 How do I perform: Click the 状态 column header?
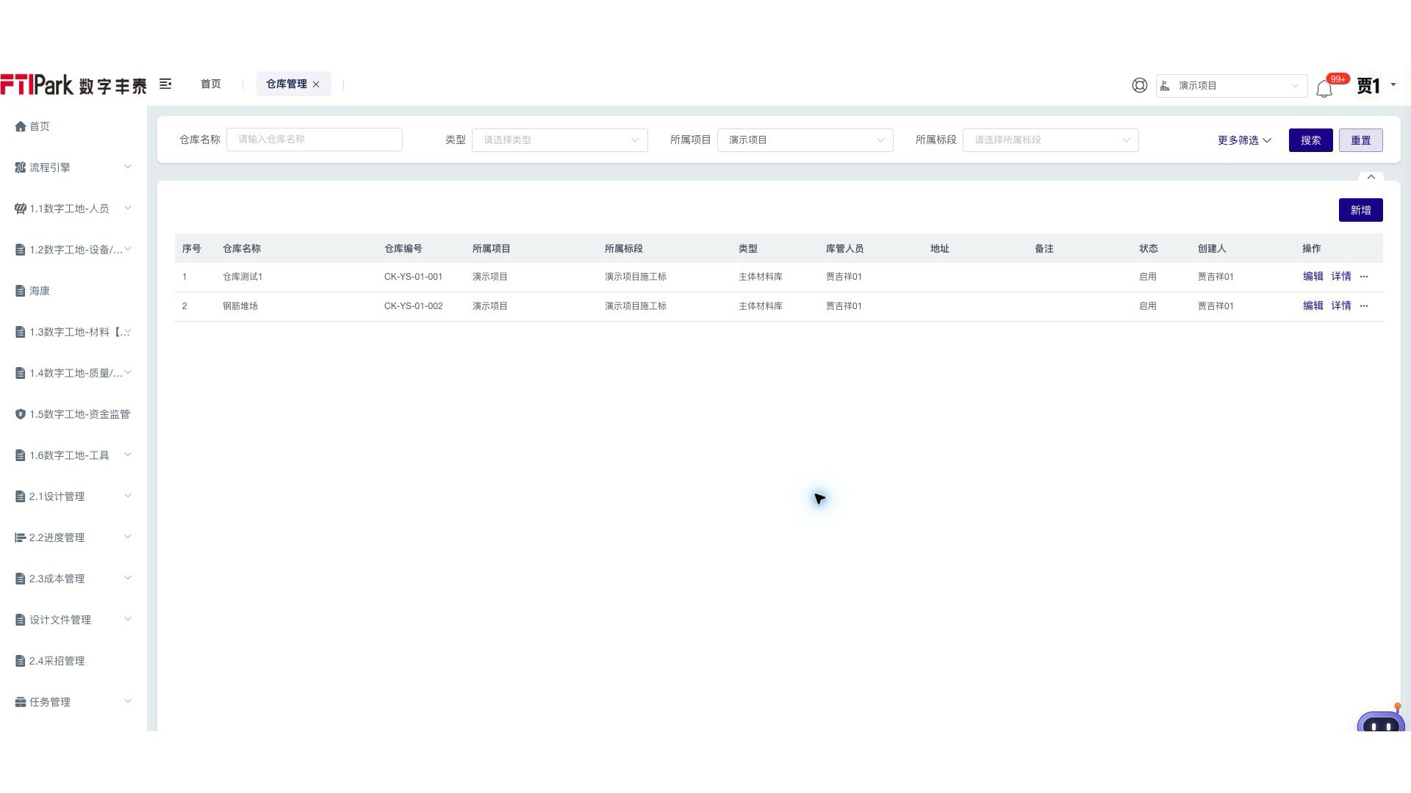(1149, 249)
